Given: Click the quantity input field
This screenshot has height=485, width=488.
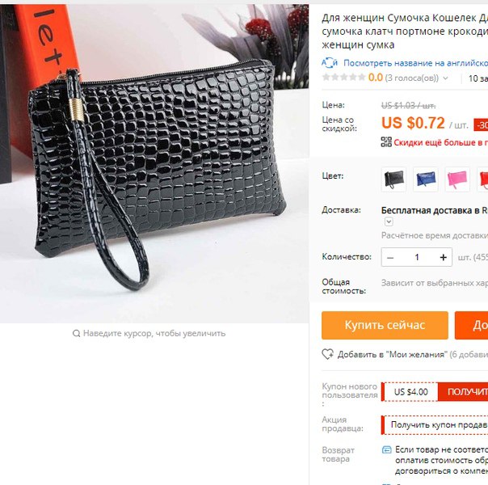Looking at the screenshot, I should (417, 257).
